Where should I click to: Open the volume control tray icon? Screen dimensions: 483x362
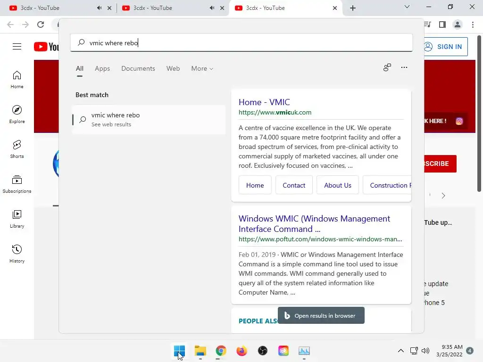coord(425,351)
